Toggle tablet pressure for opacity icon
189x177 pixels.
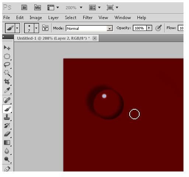coord(158,28)
